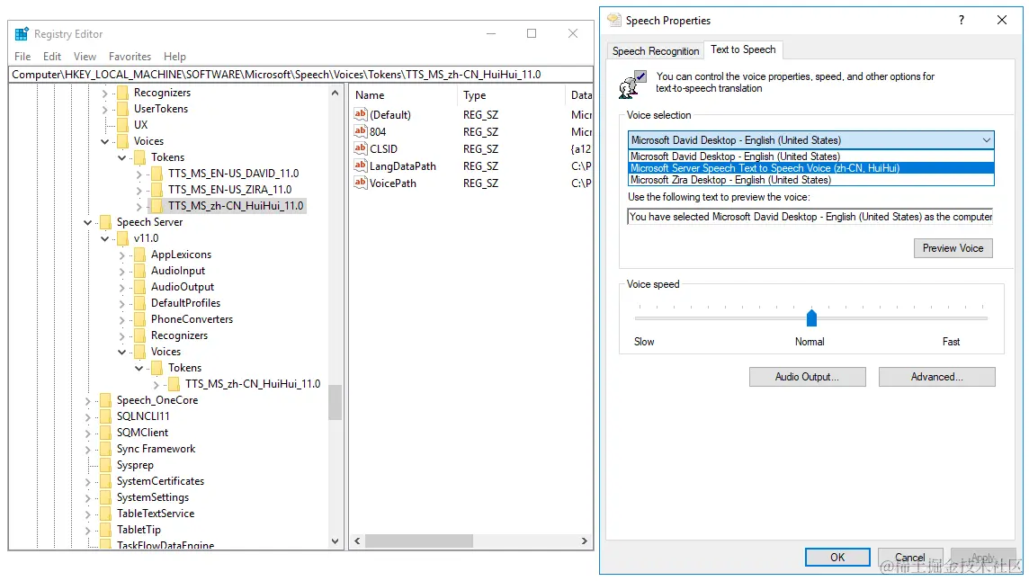Click the Preview Voice button
Viewport: 1029px width, 581px height.
953,248
